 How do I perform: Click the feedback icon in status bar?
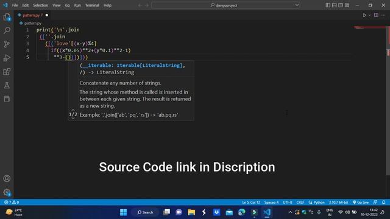(x=375, y=203)
